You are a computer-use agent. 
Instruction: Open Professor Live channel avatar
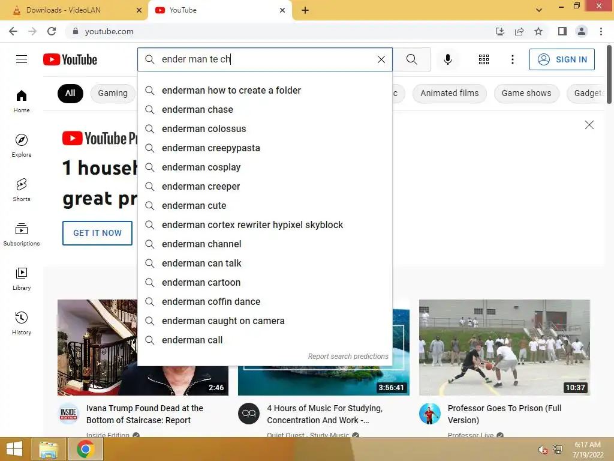click(429, 414)
